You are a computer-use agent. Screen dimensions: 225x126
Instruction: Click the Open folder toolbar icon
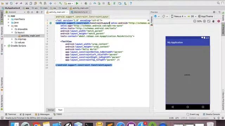tap(2, 3)
